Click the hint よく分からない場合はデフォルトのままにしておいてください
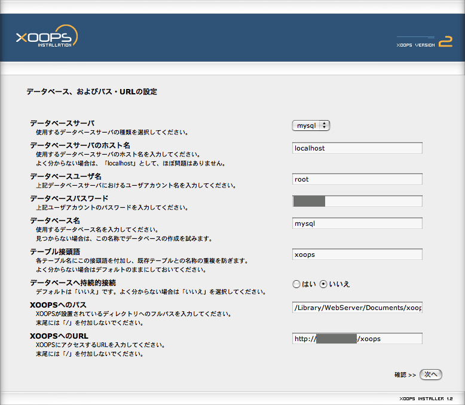Image resolution: width=465 pixels, height=405 pixels. [121, 270]
